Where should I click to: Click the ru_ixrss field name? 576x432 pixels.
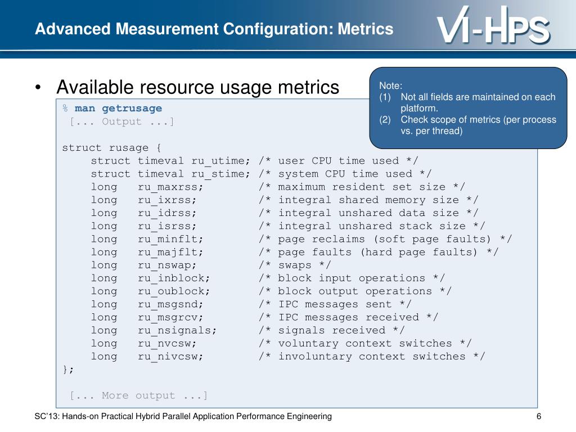tap(167, 200)
